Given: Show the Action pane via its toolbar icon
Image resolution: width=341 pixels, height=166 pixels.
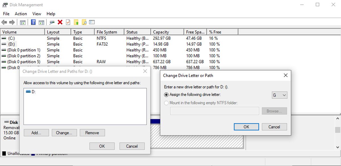Looking at the screenshot, I should [41, 22].
